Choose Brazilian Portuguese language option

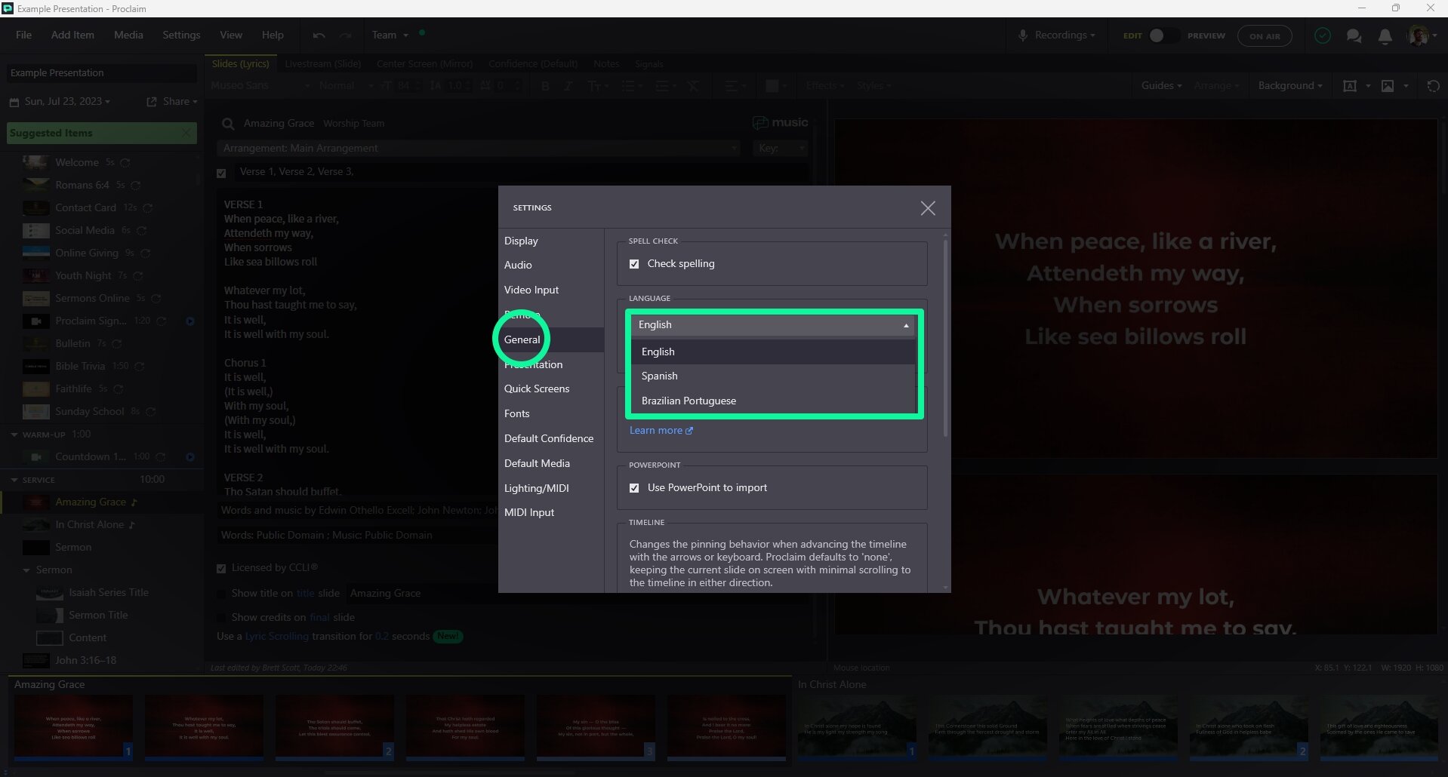click(688, 401)
